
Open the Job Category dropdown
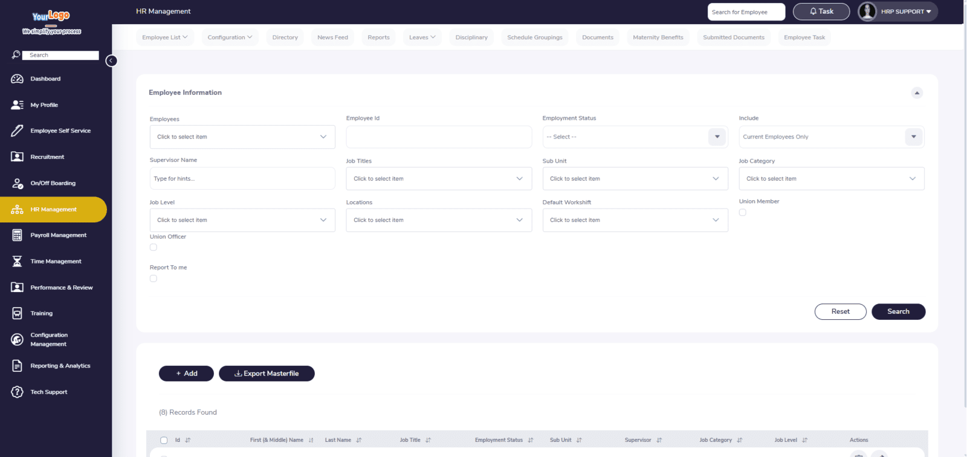(832, 178)
